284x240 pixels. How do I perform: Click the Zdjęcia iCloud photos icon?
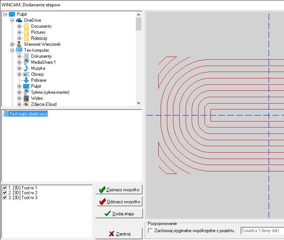(26, 104)
